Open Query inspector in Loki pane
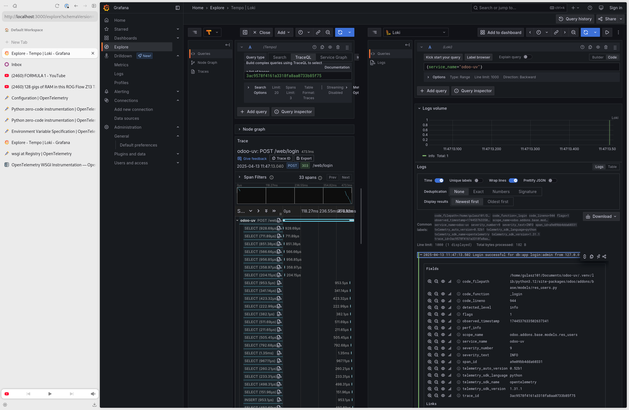This screenshot has height=410, width=629. pos(473,91)
